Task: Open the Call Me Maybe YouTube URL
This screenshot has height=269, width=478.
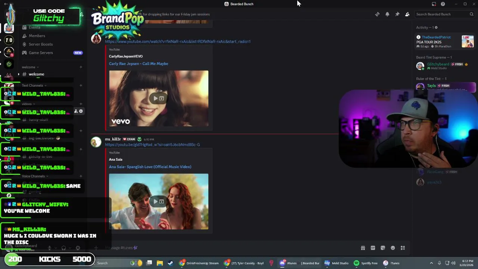Action: tap(178, 41)
